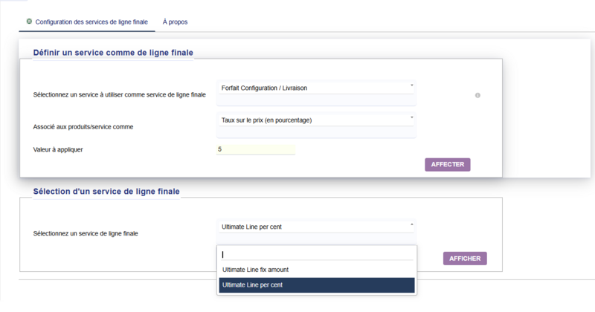The image size is (595, 312).
Task: Click the 'Valeur à appliquer' field containing 5
Action: pos(255,149)
